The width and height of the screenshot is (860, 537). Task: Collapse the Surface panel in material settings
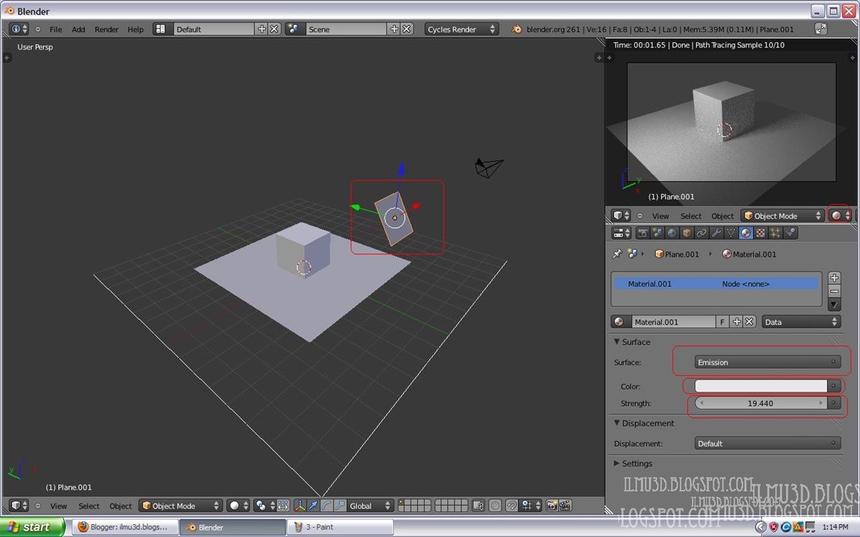pyautogui.click(x=634, y=342)
